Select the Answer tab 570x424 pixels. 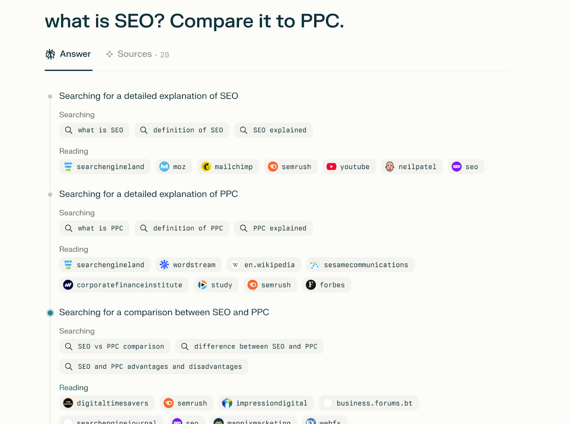click(68, 54)
